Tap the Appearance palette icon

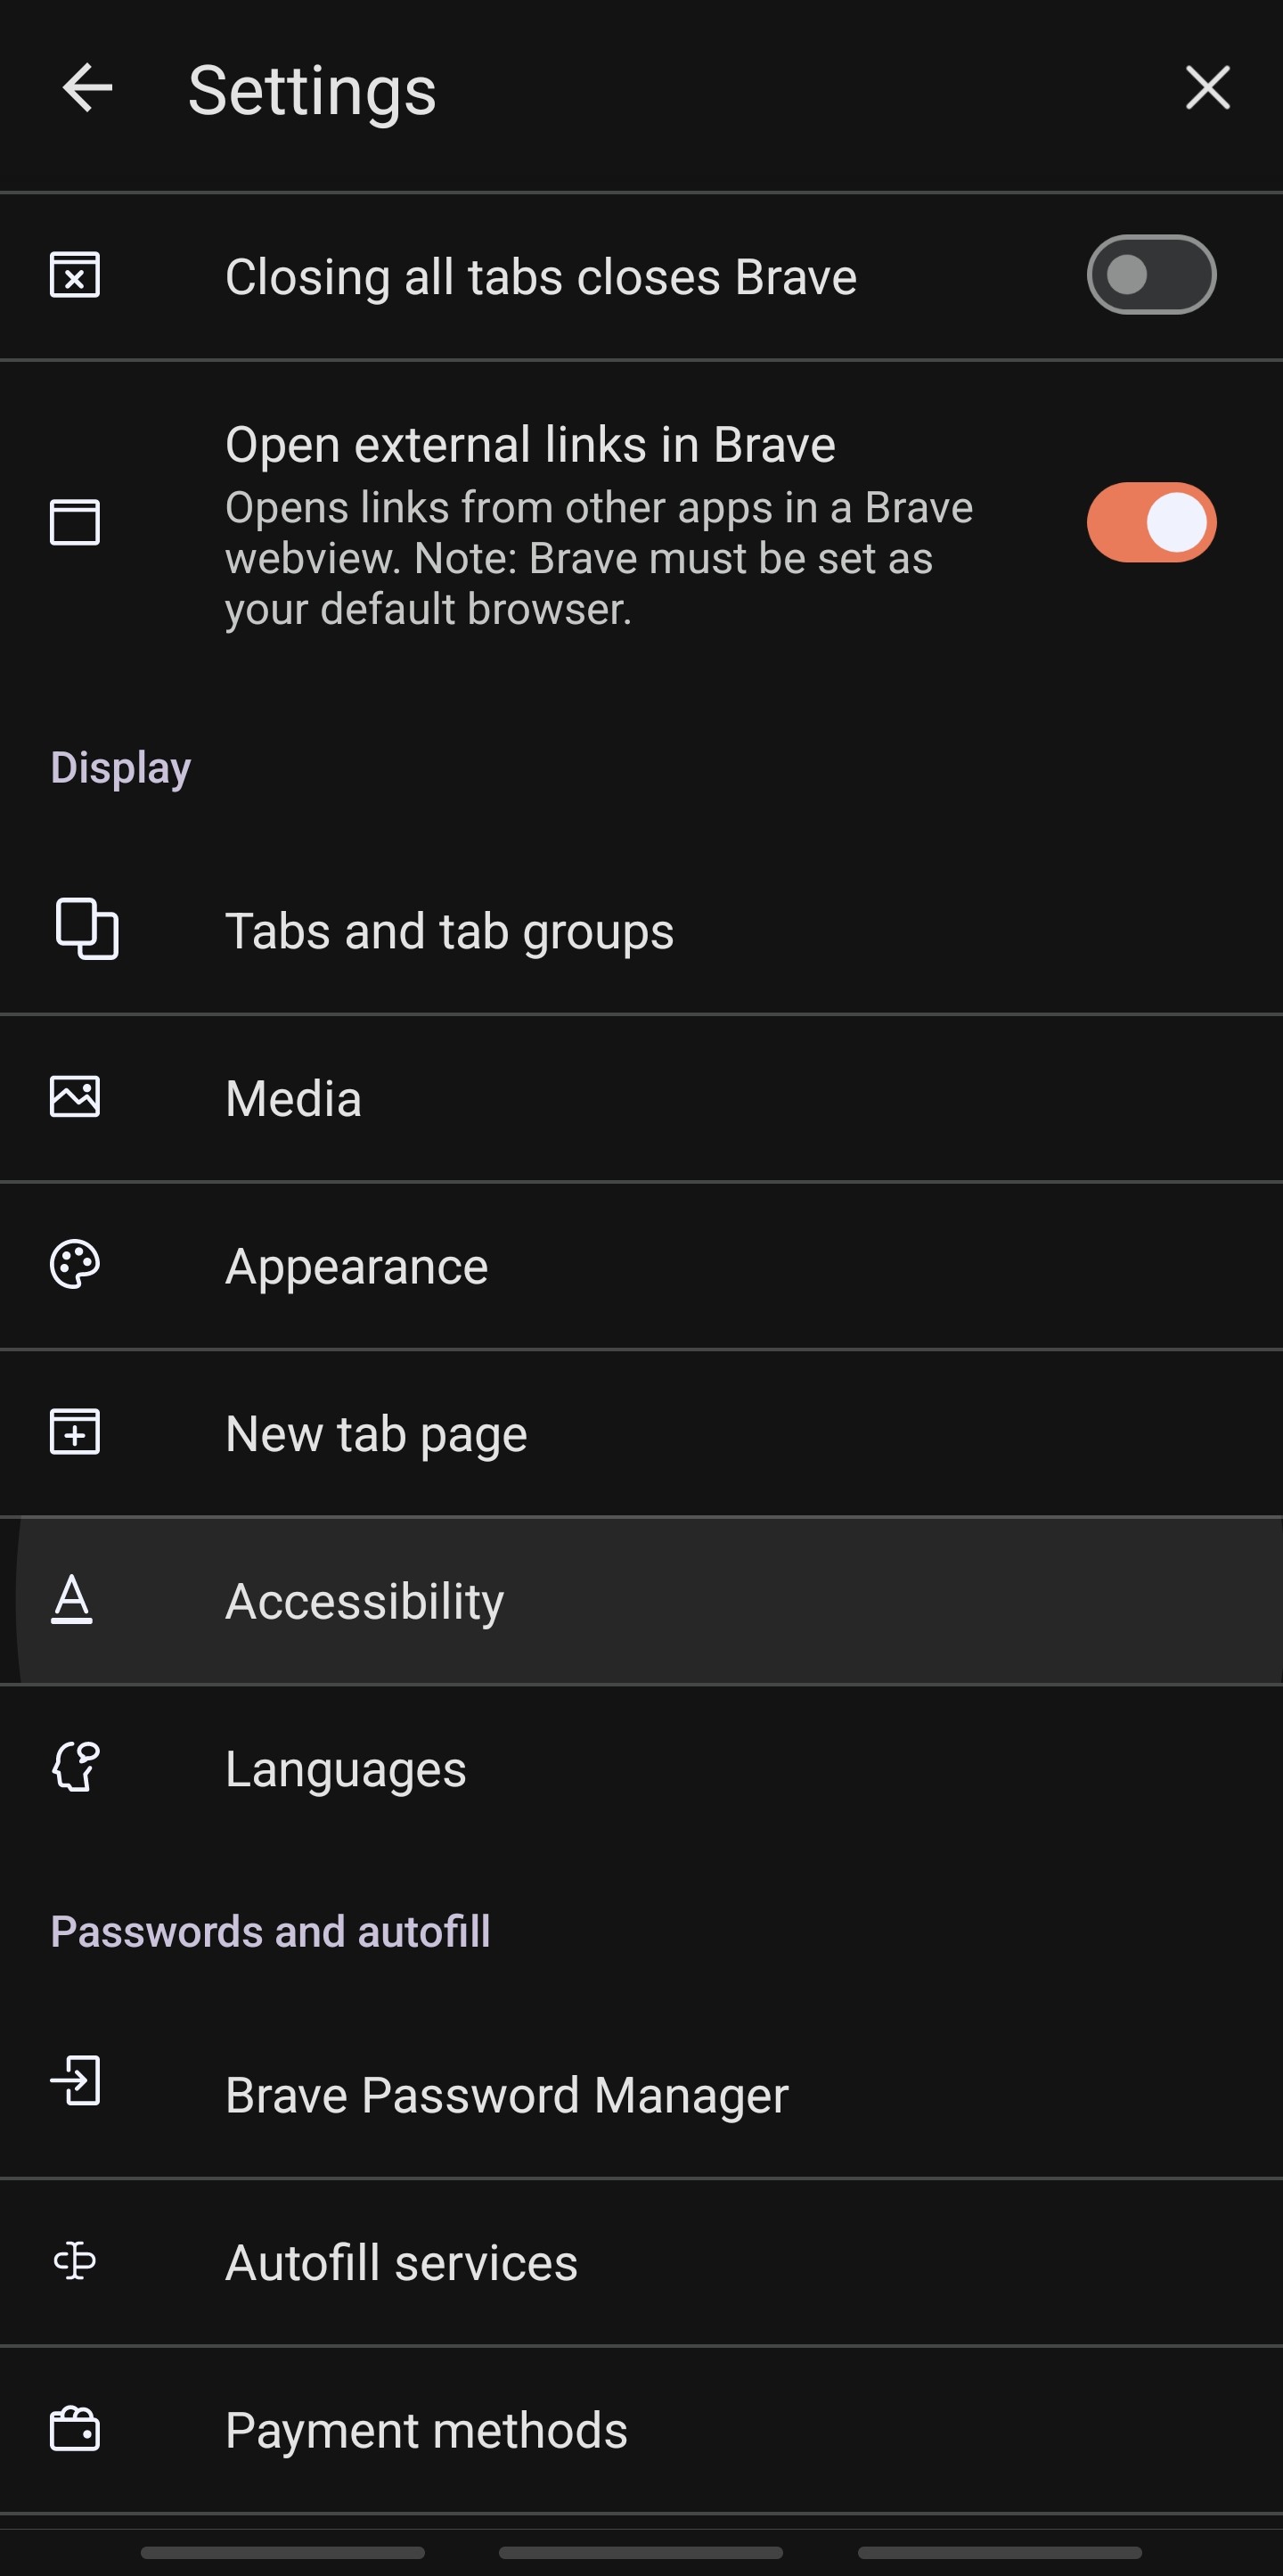click(x=75, y=1265)
